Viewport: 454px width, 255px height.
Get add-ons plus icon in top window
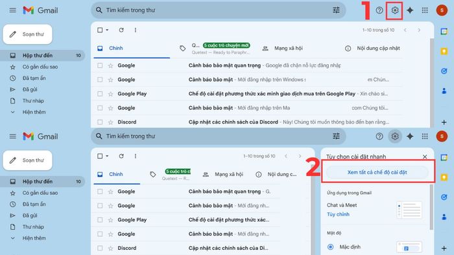click(444, 122)
